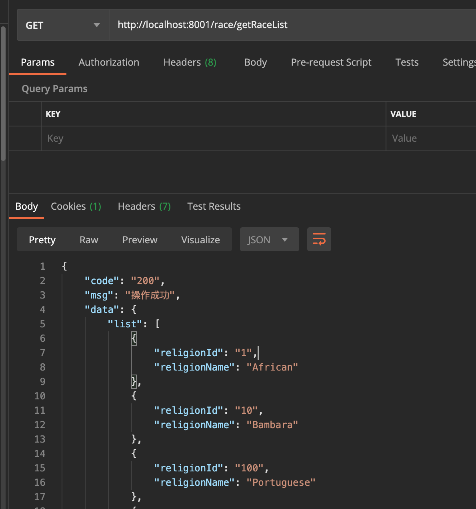The image size is (476, 509).
Task: View response Cookies (1) tab
Action: pyautogui.click(x=76, y=206)
